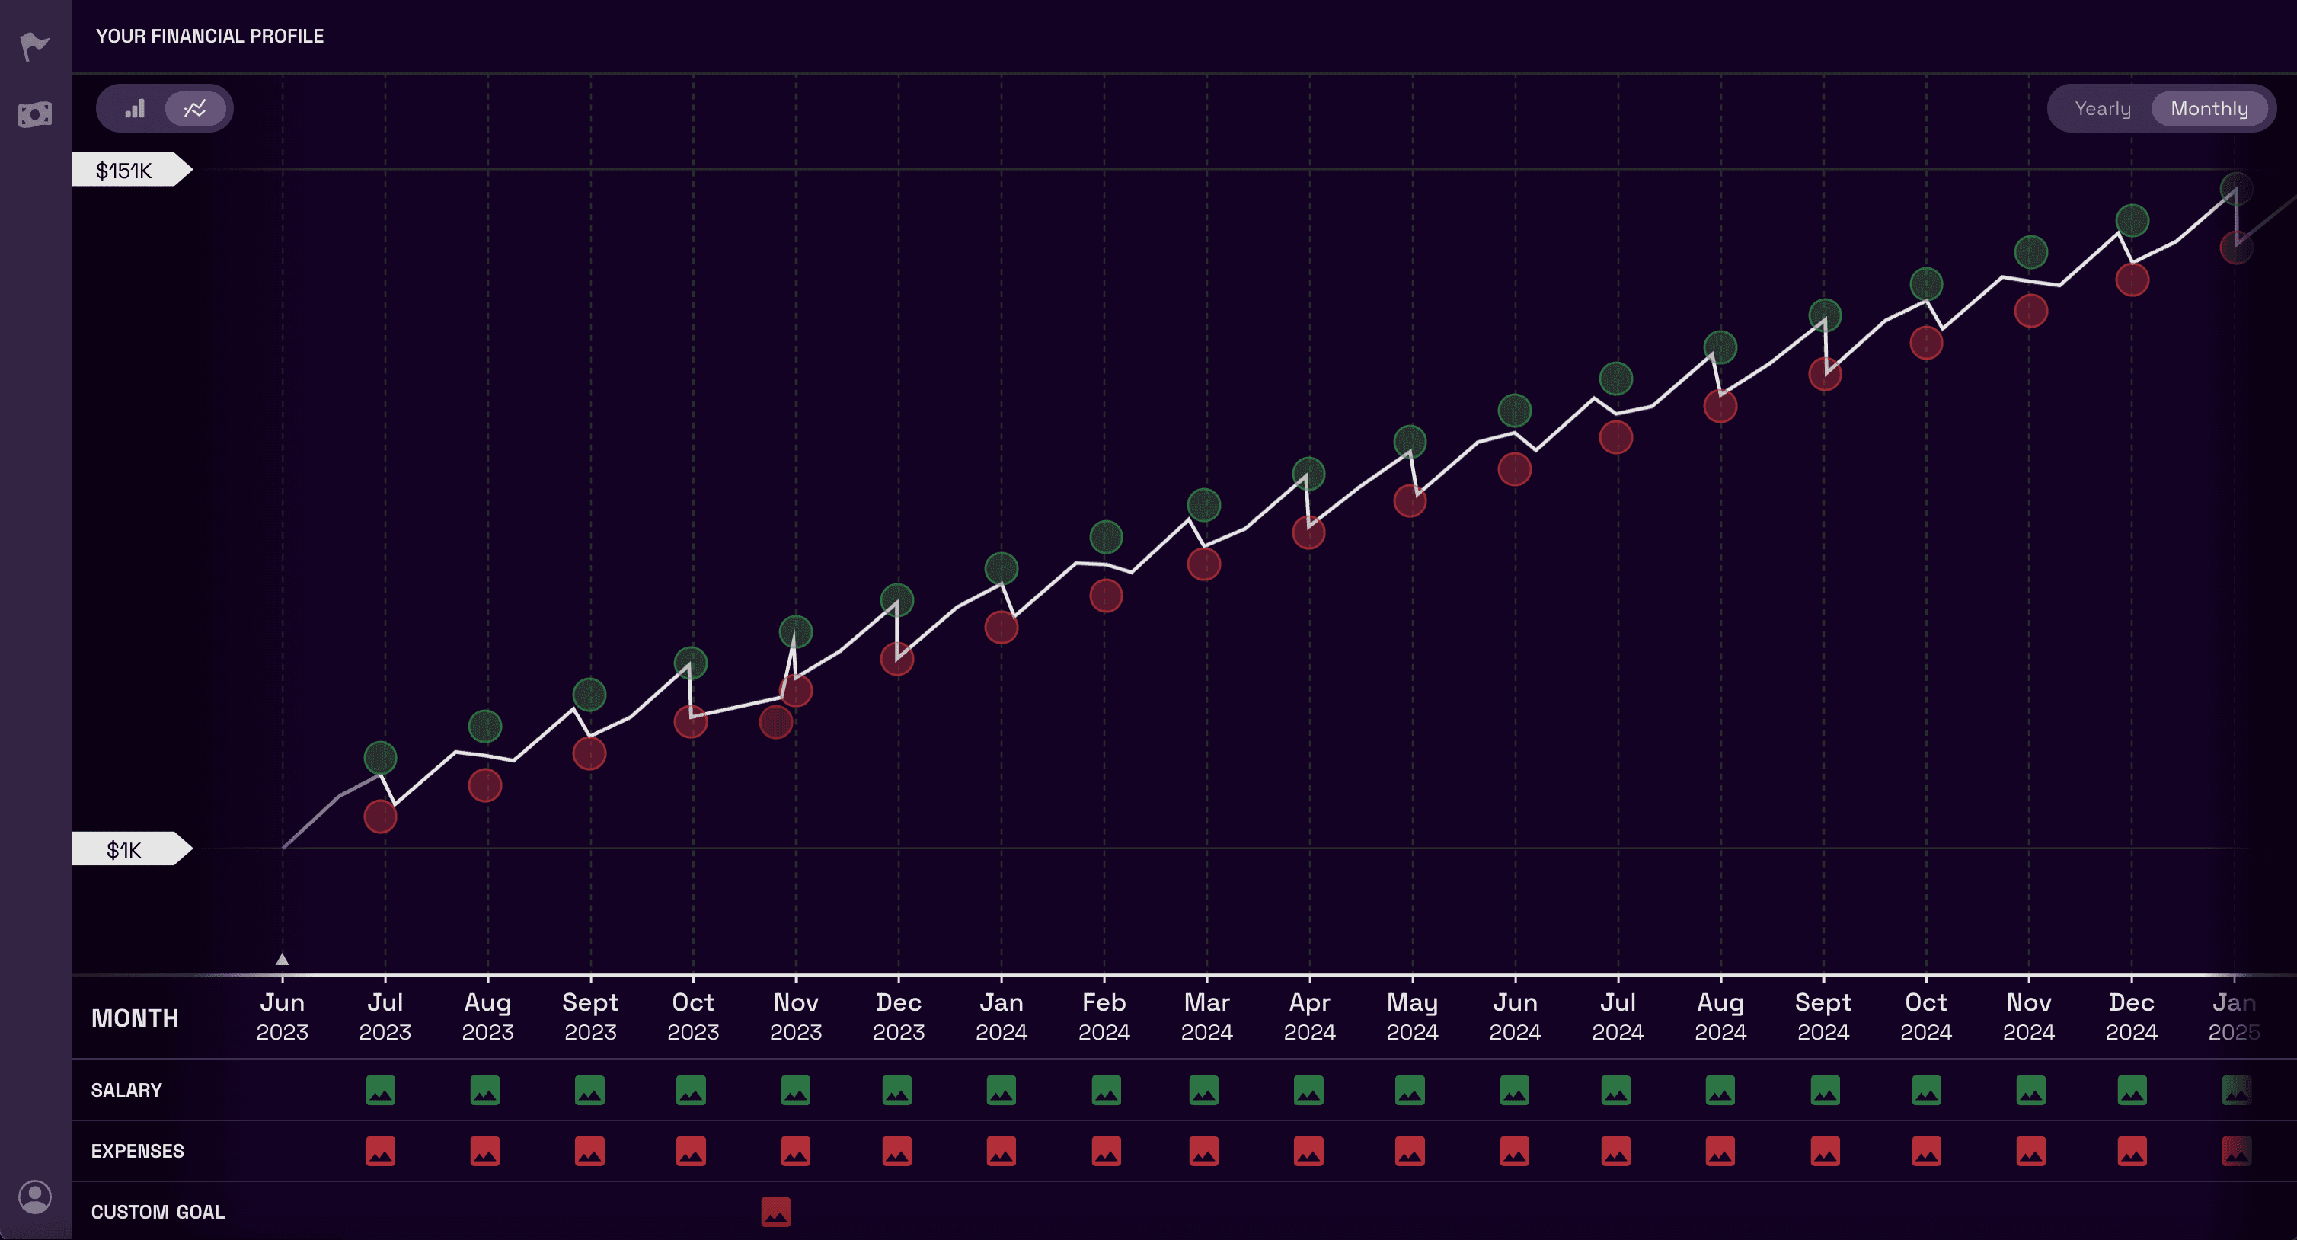Select the Monthly view option
The width and height of the screenshot is (2297, 1240).
point(2209,109)
